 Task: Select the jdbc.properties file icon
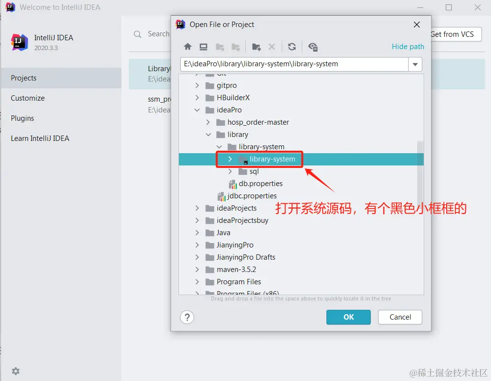pos(221,196)
